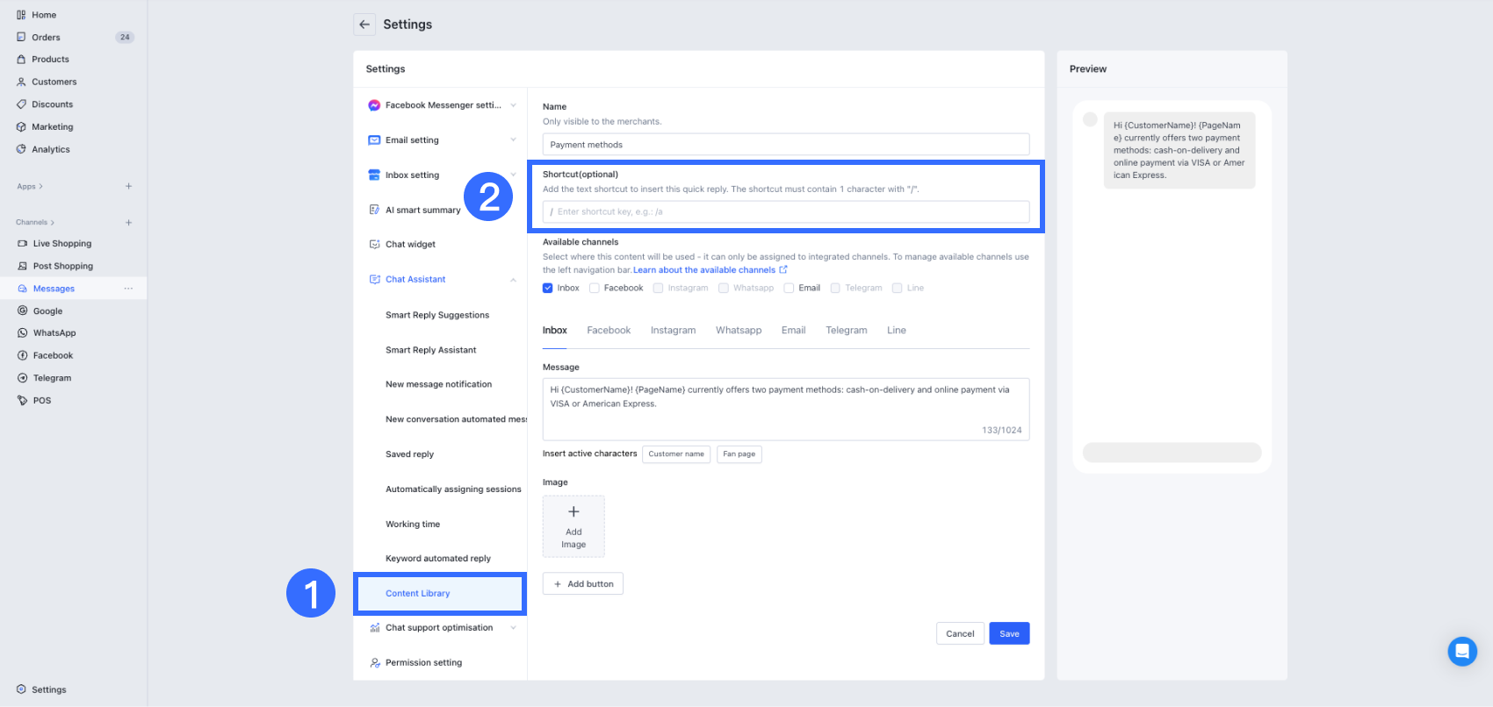Switch to the Instagram message tab
The height and width of the screenshot is (707, 1493).
click(x=673, y=331)
